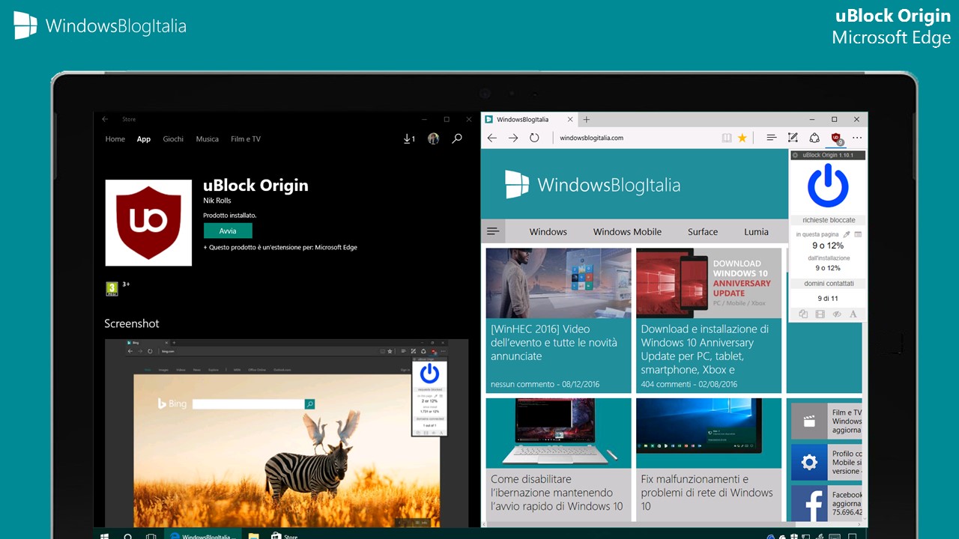Open the Edge Hub icon
959x539 pixels.
(771, 138)
